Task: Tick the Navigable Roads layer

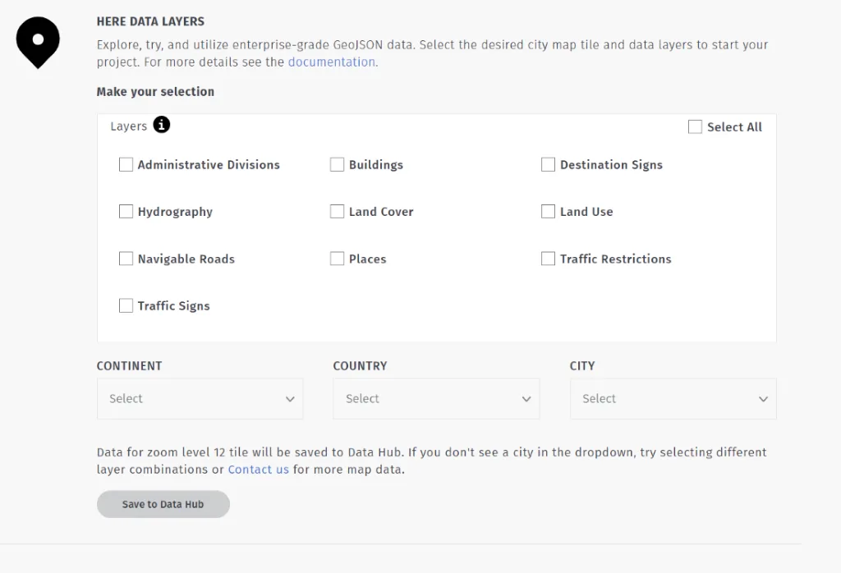Action: tap(126, 259)
